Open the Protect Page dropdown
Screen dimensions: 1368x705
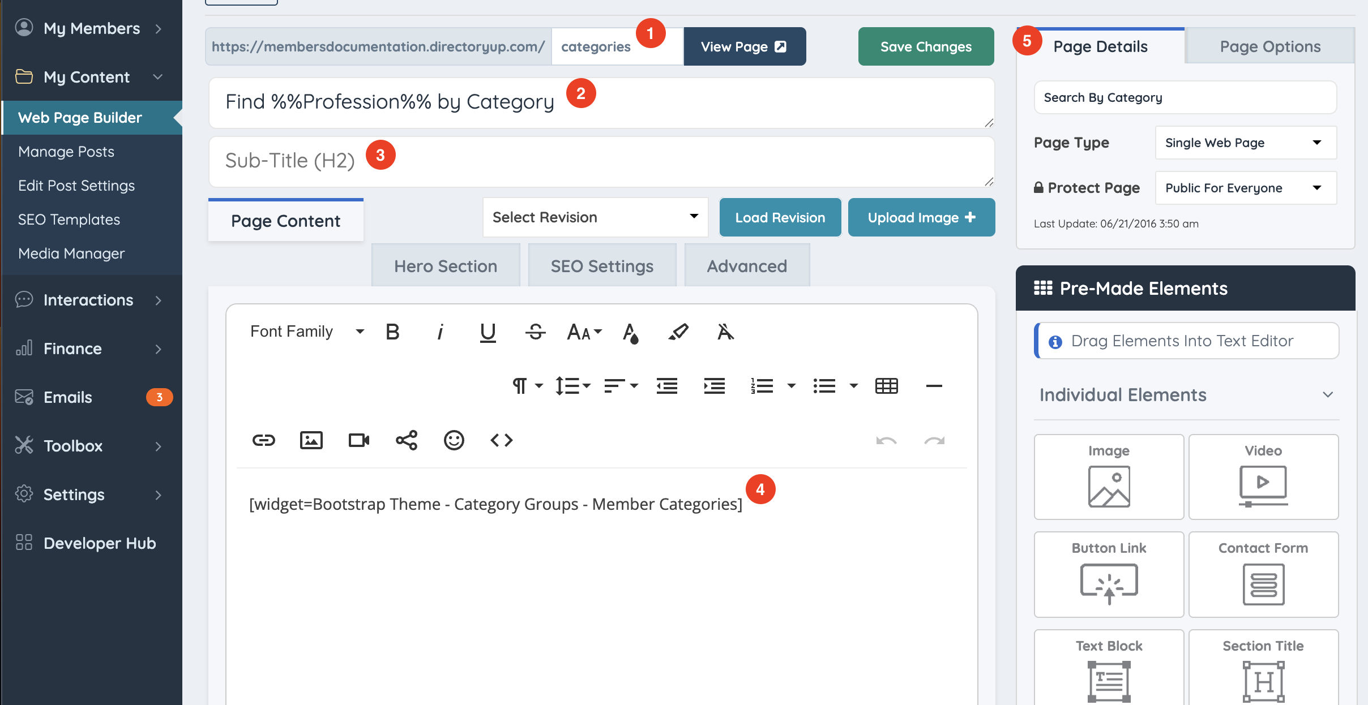[1245, 188]
